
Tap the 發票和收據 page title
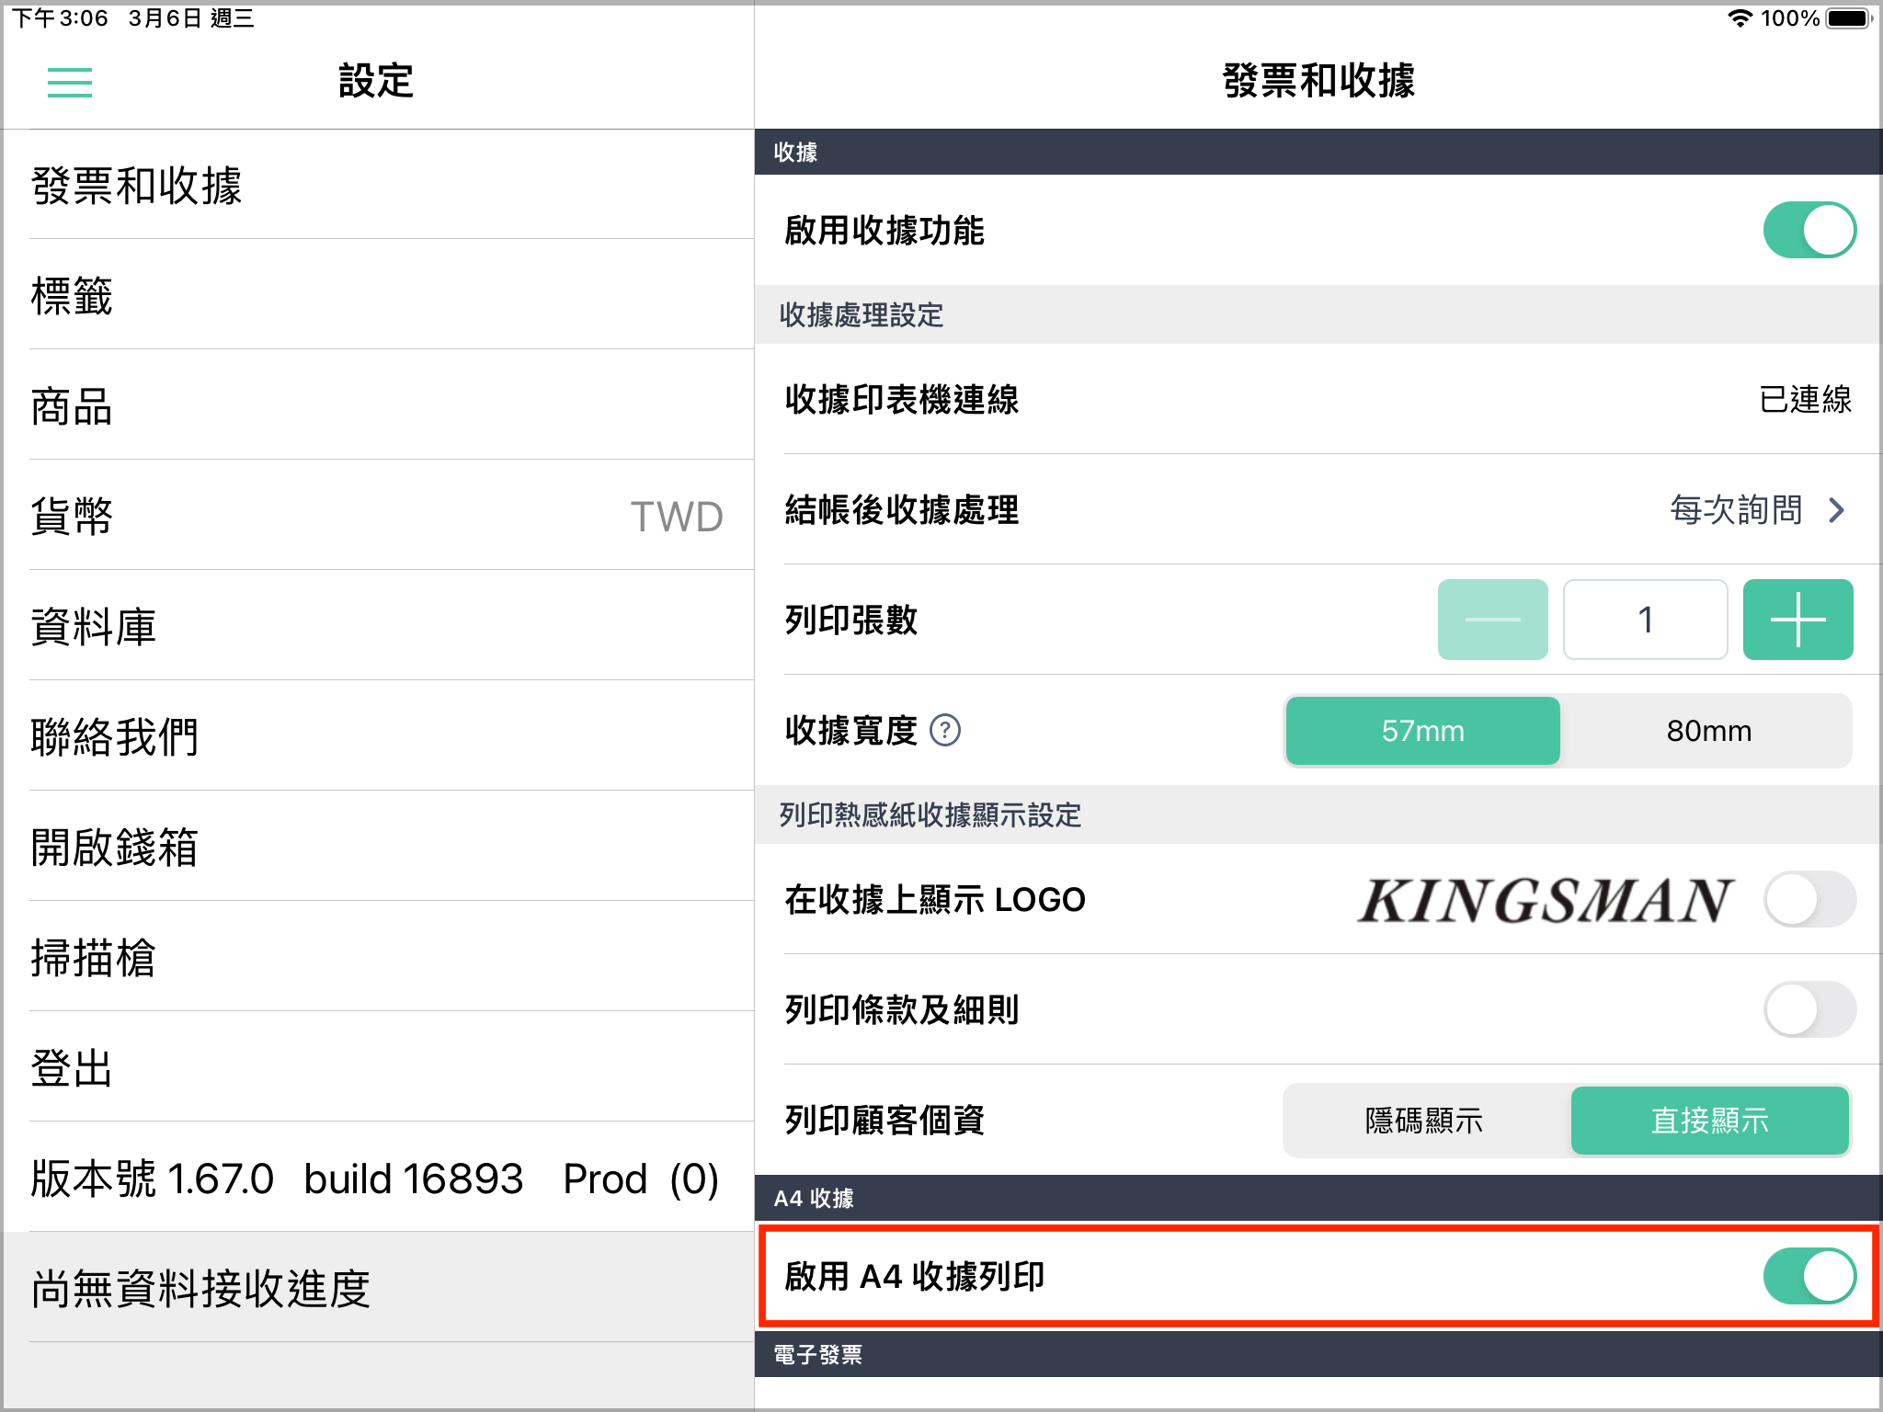(x=1318, y=81)
